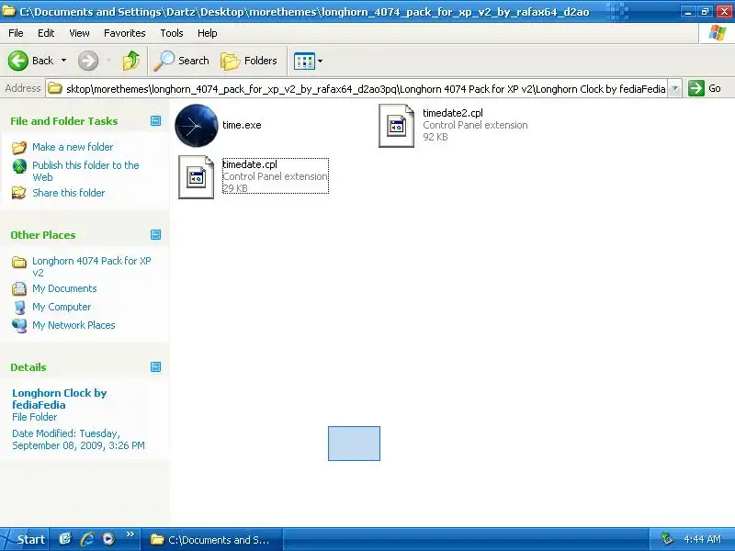
Task: Click the Longhorn Pack folder icon in sidebar
Action: tap(19, 262)
